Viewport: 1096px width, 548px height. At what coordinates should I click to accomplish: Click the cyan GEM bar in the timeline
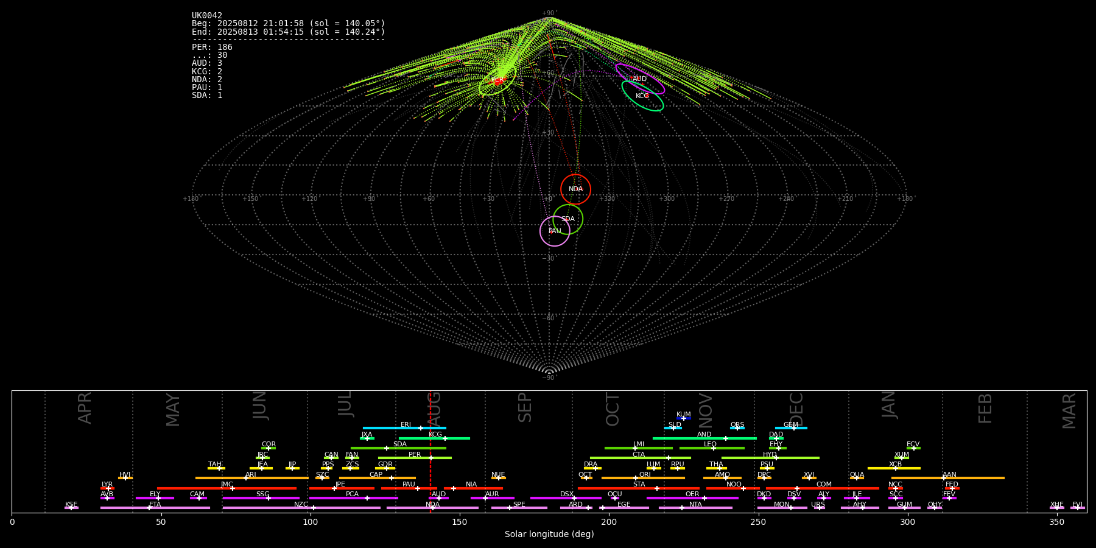coord(791,428)
